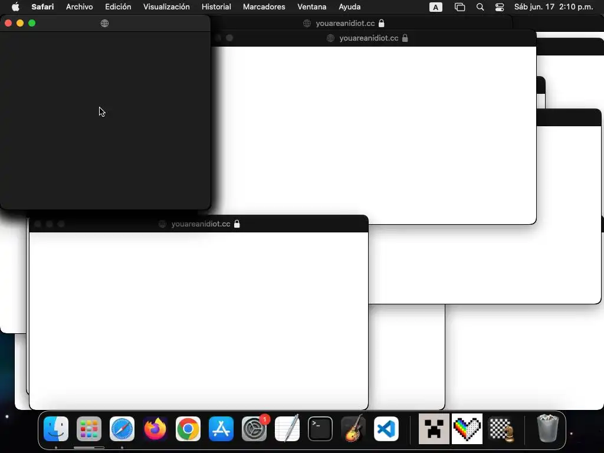Click the input source A icon

tap(436, 7)
